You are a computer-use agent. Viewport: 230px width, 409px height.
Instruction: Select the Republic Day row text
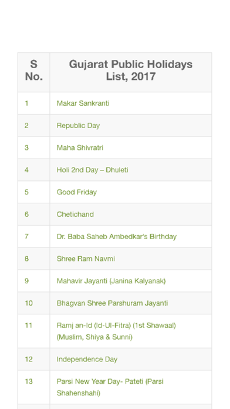coord(78,126)
